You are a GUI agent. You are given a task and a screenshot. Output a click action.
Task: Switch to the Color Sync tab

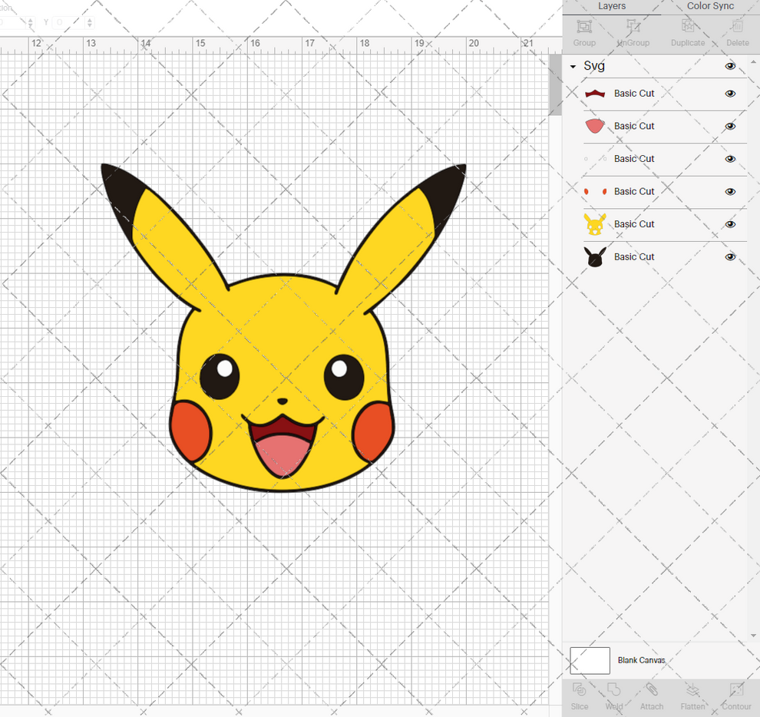click(709, 6)
